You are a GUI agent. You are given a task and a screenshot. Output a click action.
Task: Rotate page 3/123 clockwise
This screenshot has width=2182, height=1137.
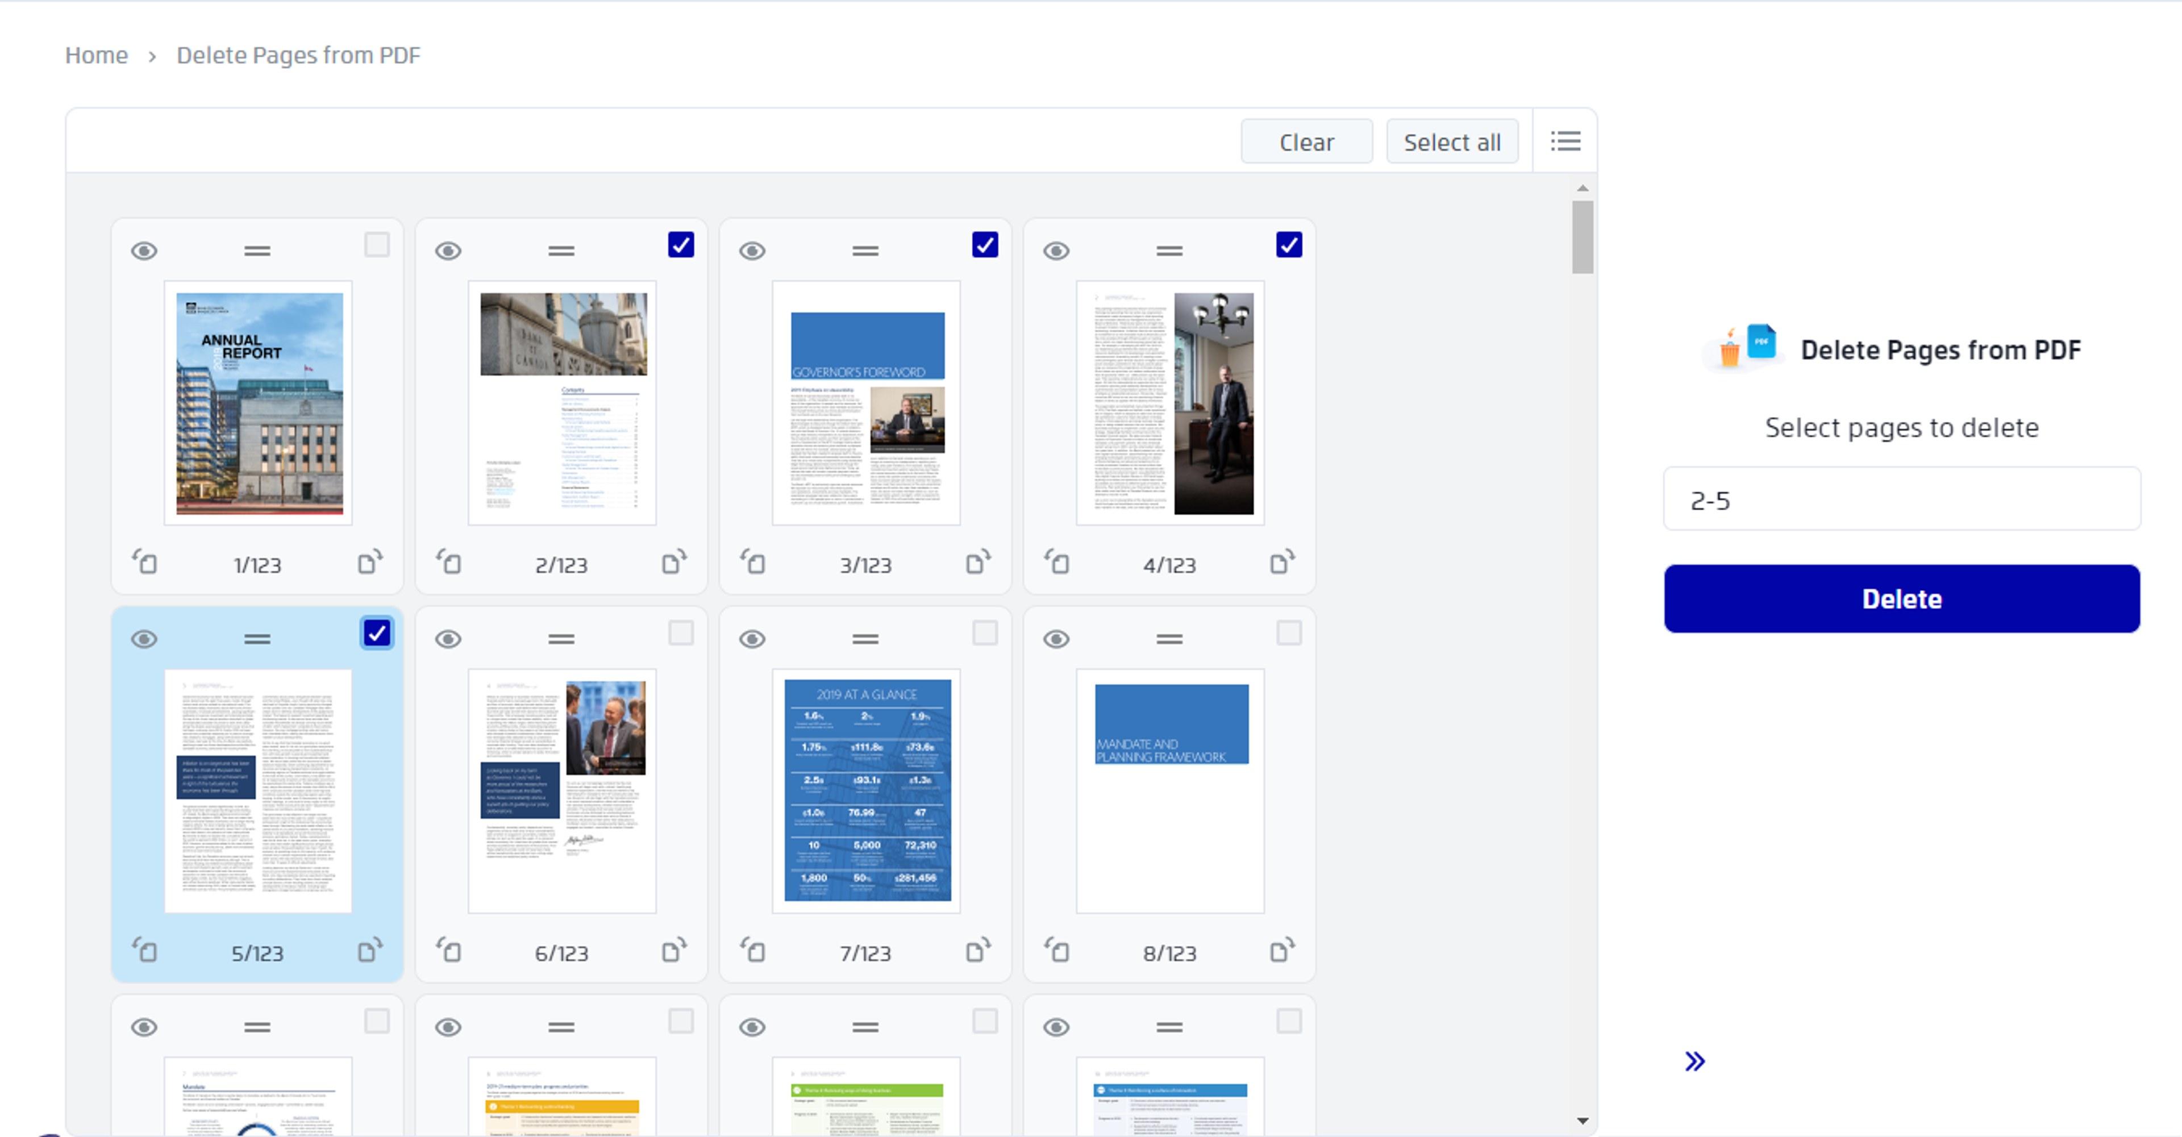pyautogui.click(x=978, y=562)
